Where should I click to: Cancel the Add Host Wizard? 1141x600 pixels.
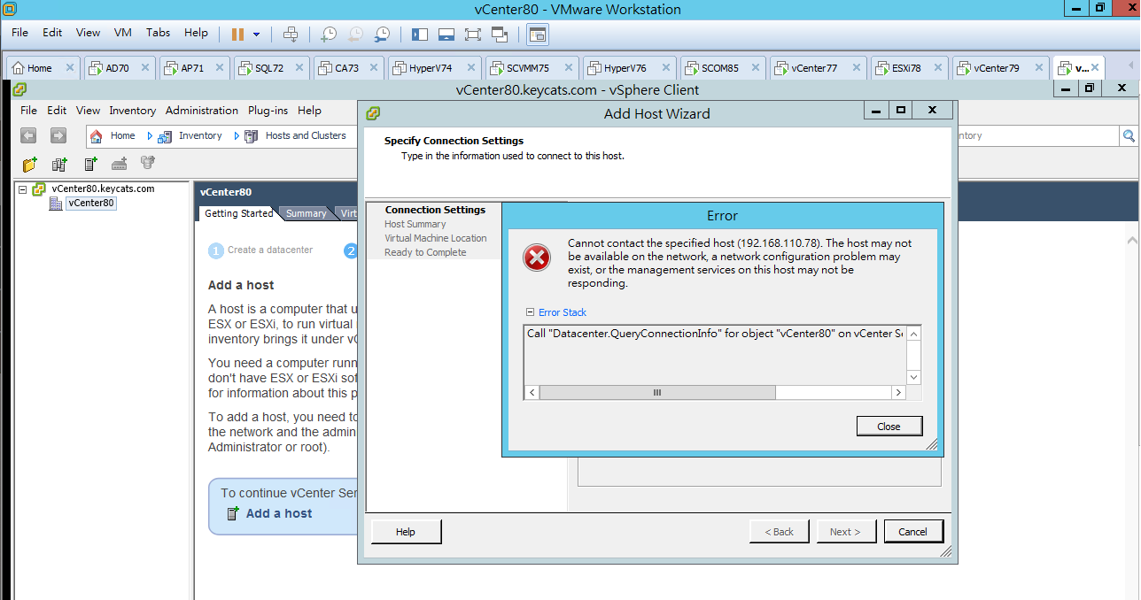912,532
